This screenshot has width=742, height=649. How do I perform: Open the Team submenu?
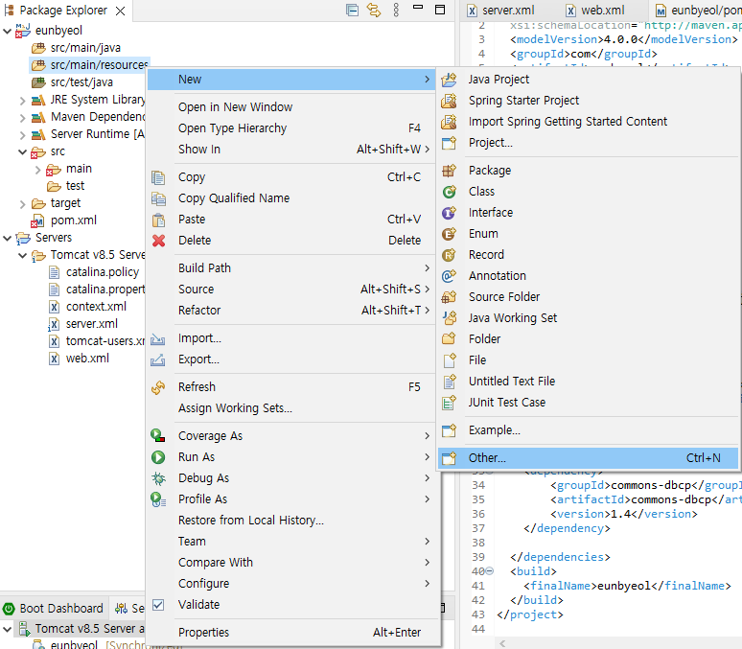point(291,542)
